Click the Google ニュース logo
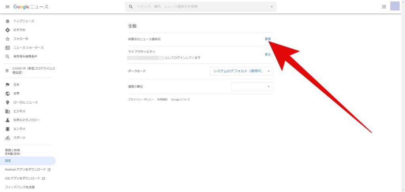Image resolution: width=405 pixels, height=192 pixels. (x=31, y=7)
